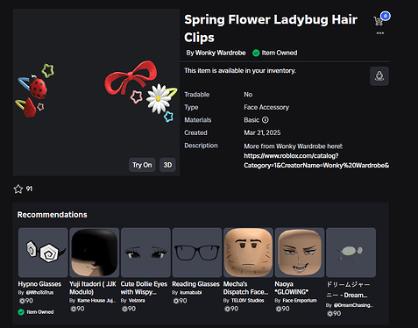Click the 91 favorites count
Viewport: 418px width, 328px height.
[29, 189]
